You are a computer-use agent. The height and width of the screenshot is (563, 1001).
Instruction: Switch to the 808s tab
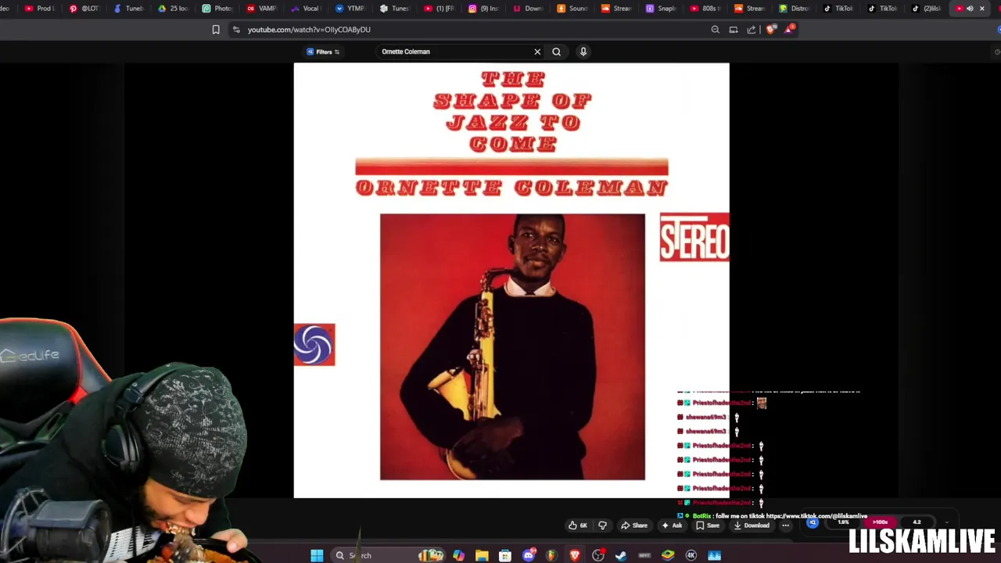(706, 9)
